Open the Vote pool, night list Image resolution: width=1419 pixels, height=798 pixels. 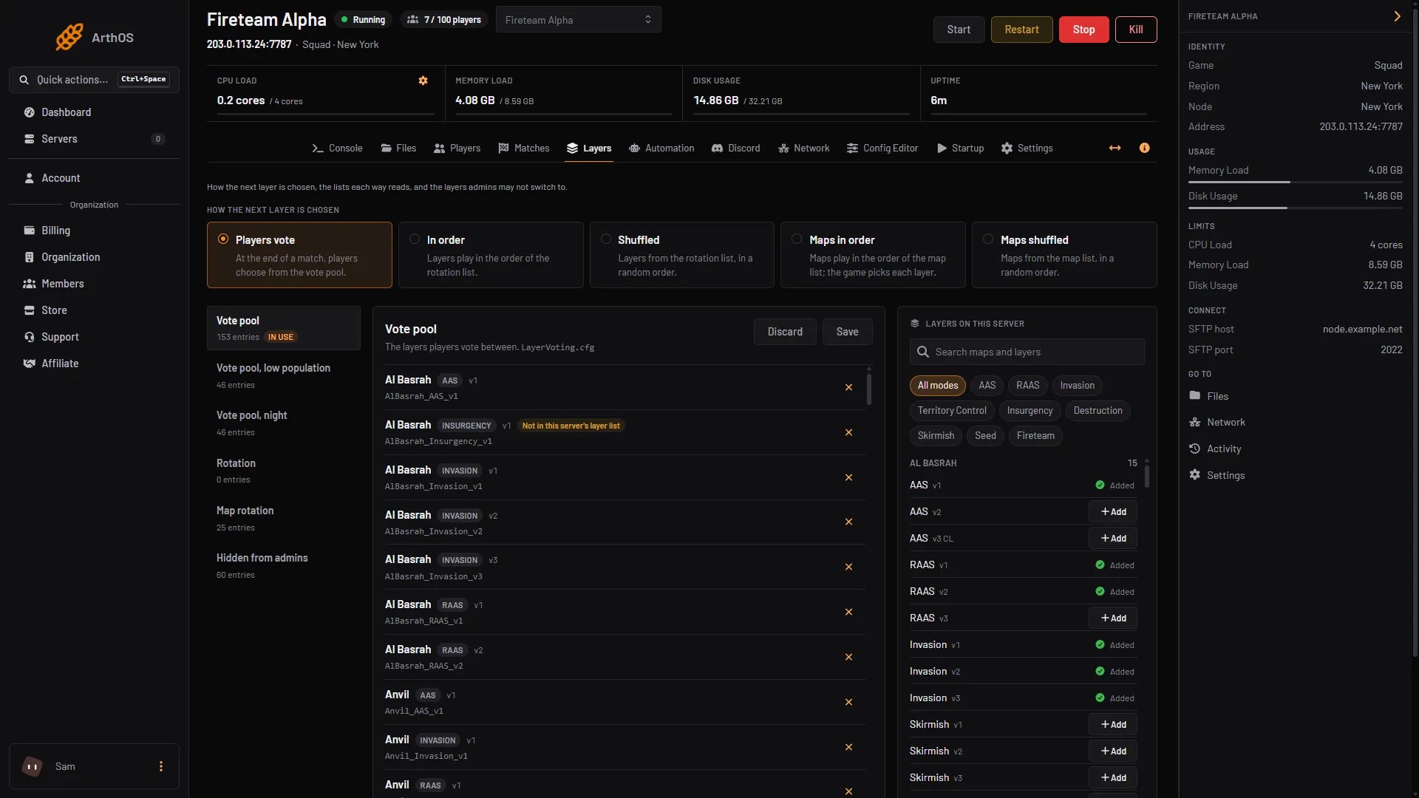284,423
